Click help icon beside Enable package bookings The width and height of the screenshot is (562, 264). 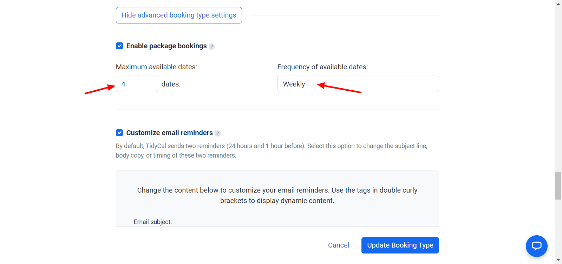[211, 46]
